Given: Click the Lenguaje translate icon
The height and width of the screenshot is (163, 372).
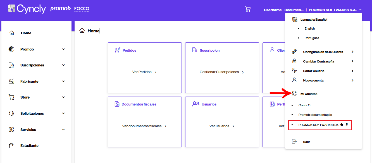Looking at the screenshot, I should point(295,20).
